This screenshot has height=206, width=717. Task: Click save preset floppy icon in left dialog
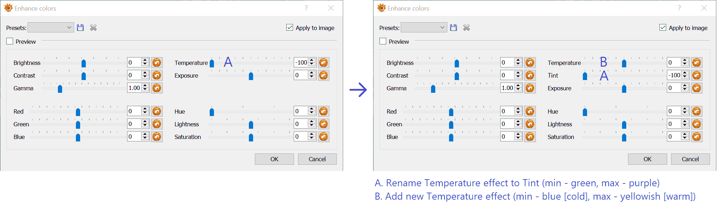[x=80, y=28]
